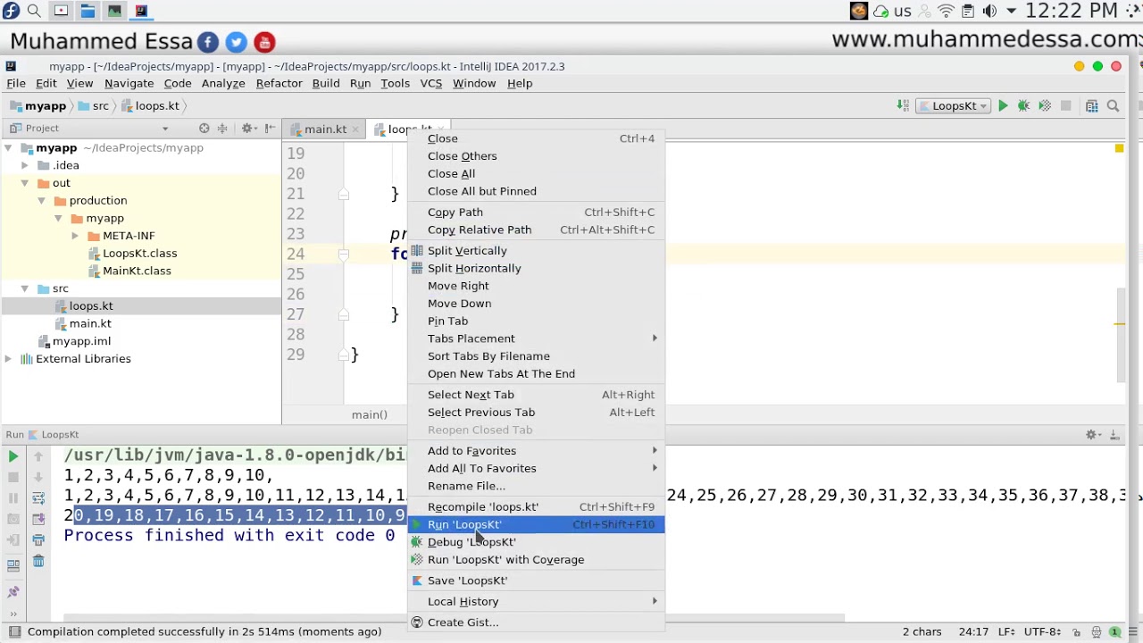The width and height of the screenshot is (1143, 643).
Task: Expand the .idea folder node
Action: pyautogui.click(x=25, y=165)
